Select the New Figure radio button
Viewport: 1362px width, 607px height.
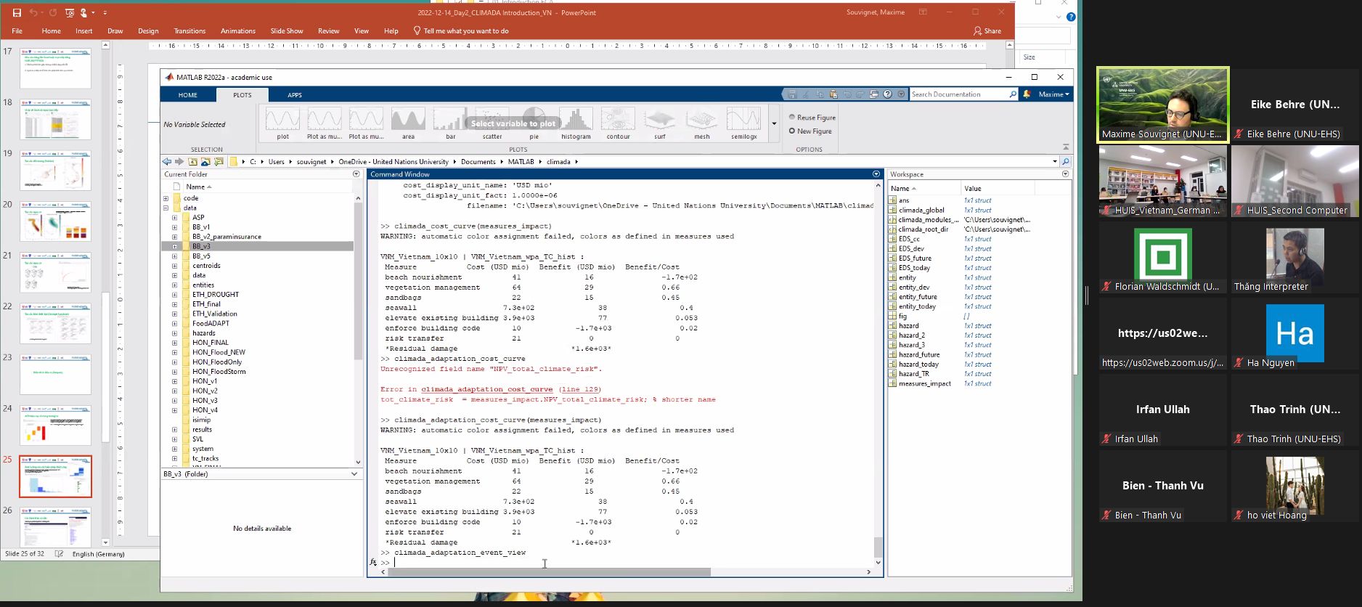coord(792,131)
